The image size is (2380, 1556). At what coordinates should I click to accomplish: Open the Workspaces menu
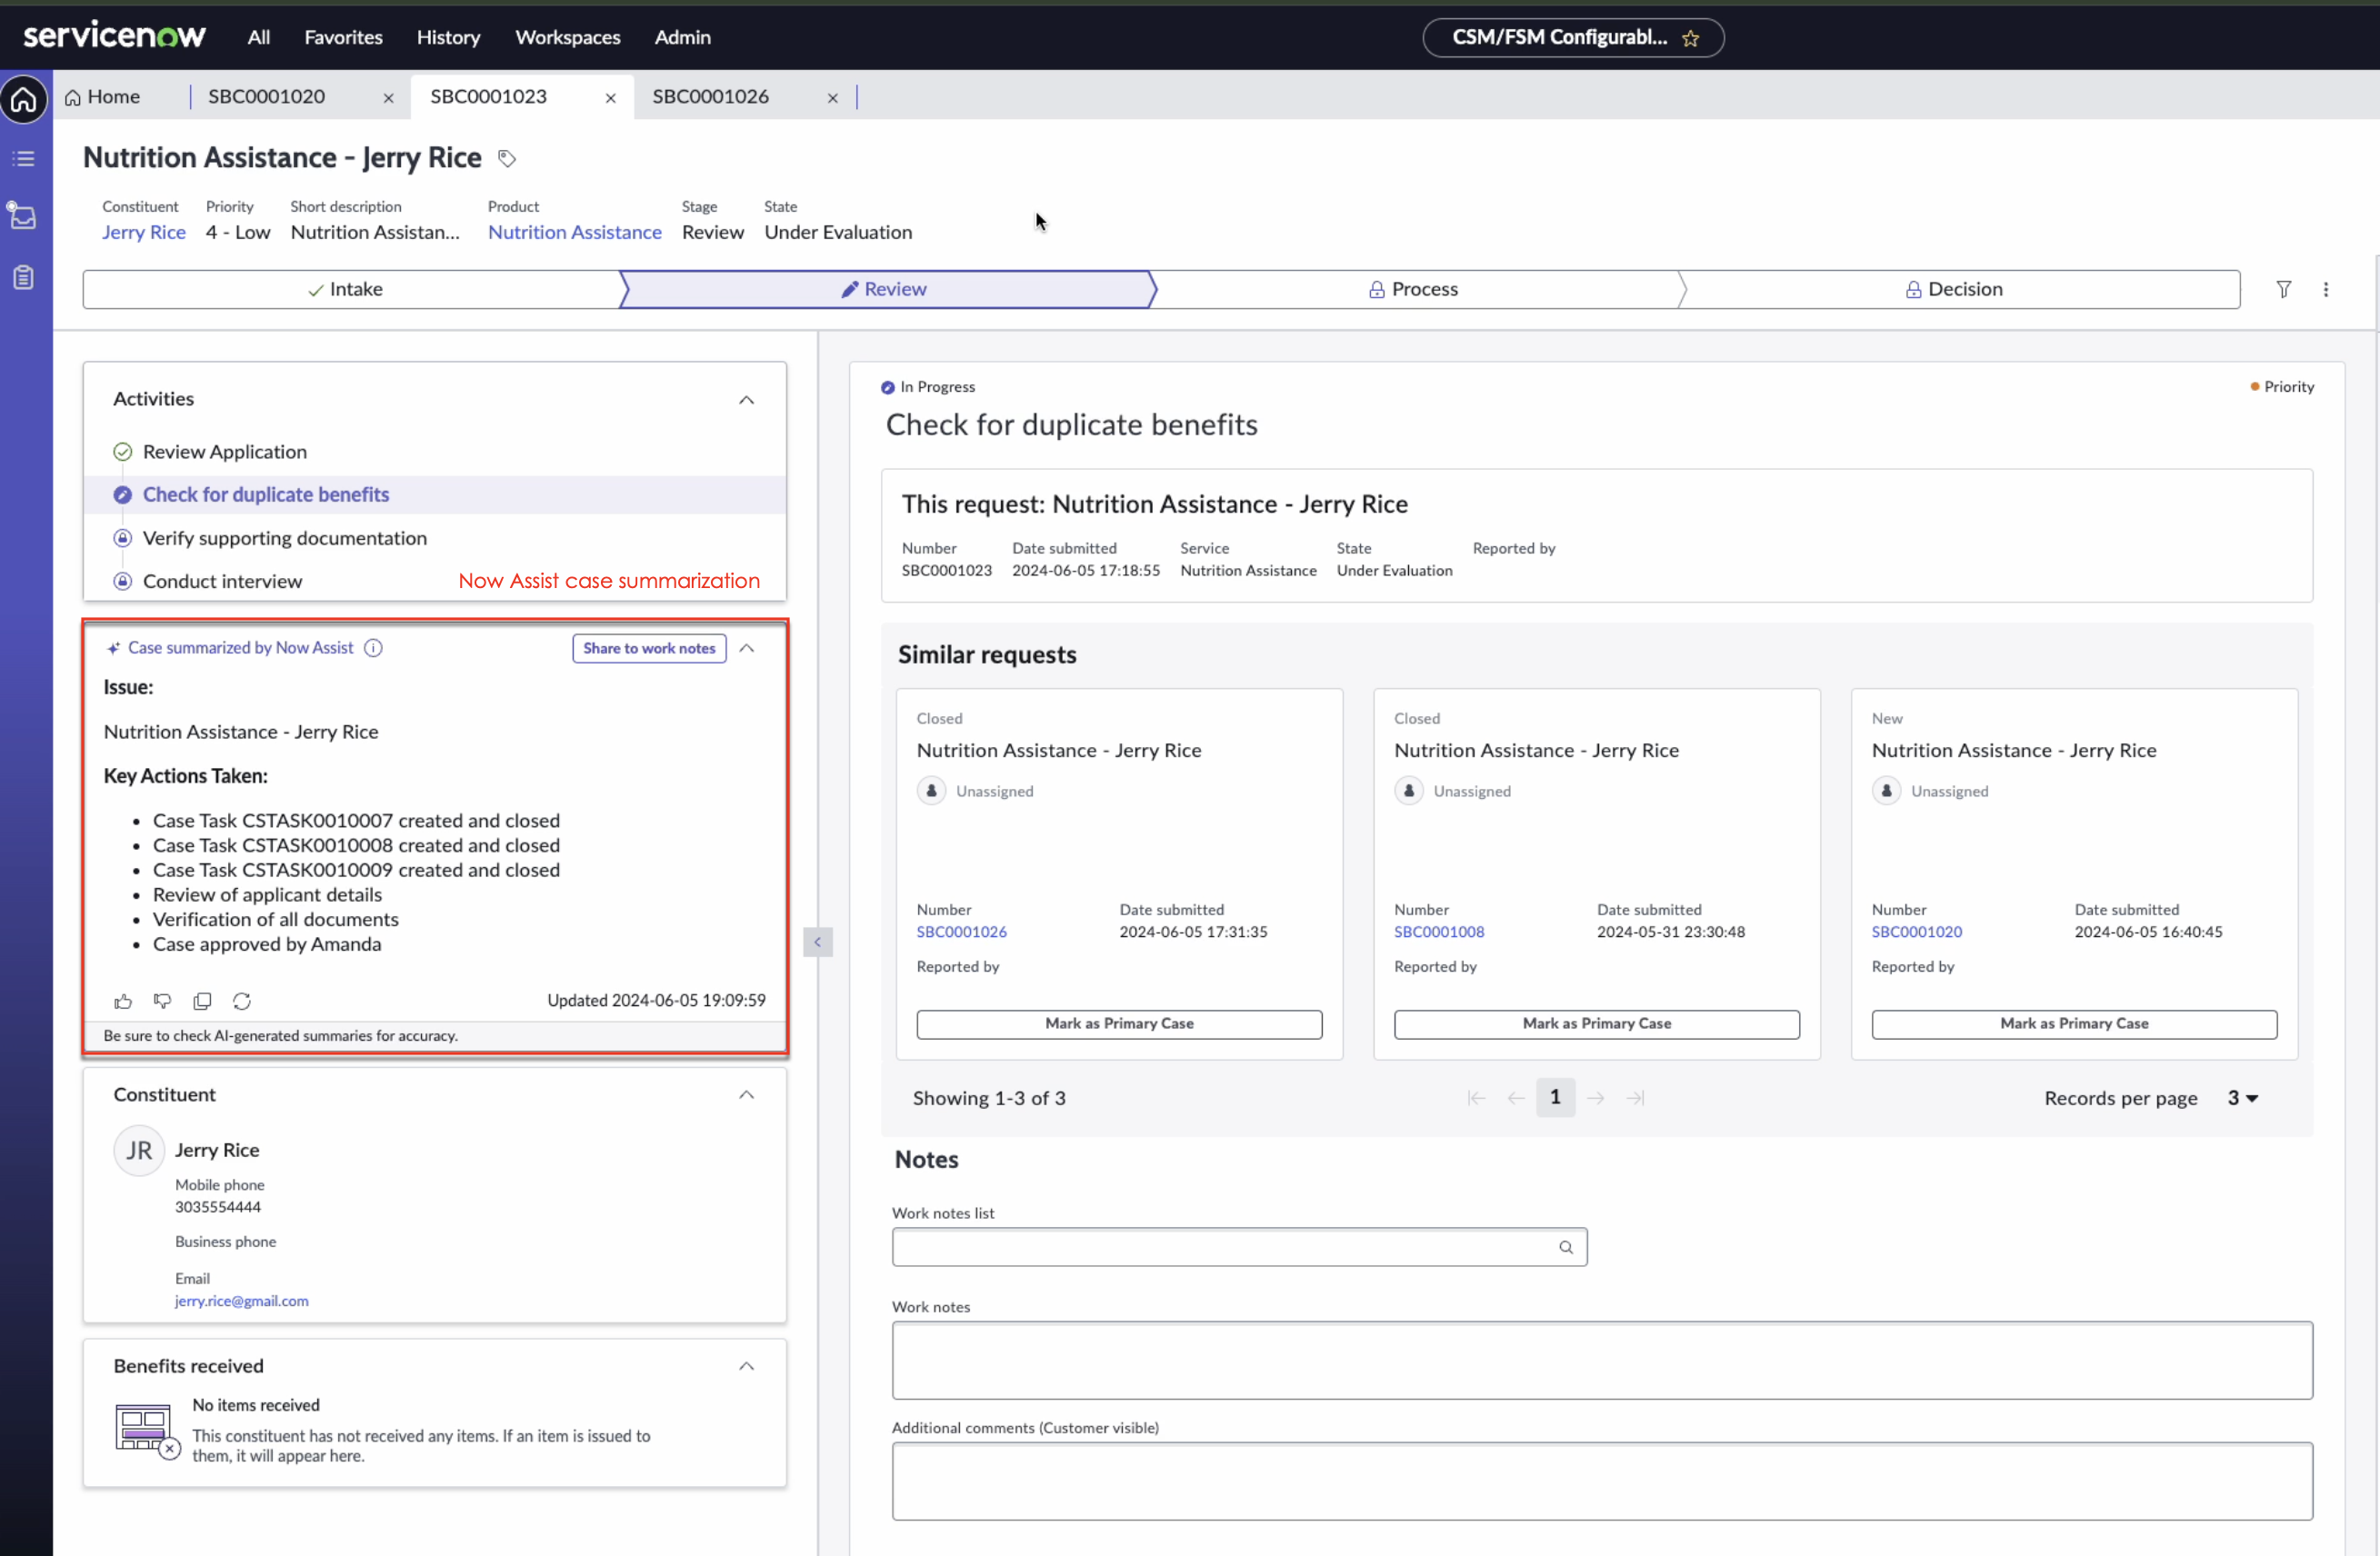[568, 37]
